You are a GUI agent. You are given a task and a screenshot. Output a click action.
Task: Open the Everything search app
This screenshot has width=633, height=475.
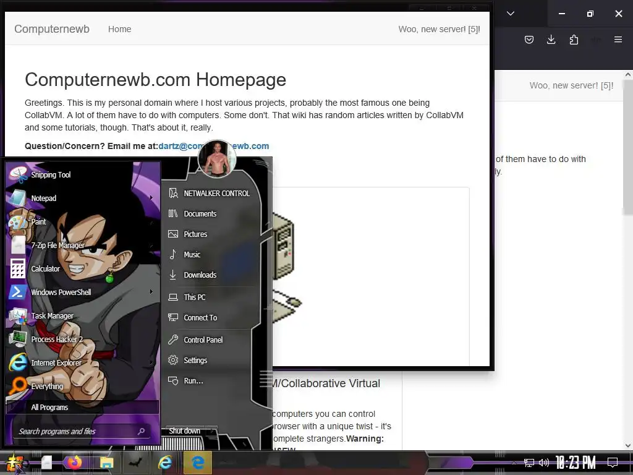coord(83,386)
